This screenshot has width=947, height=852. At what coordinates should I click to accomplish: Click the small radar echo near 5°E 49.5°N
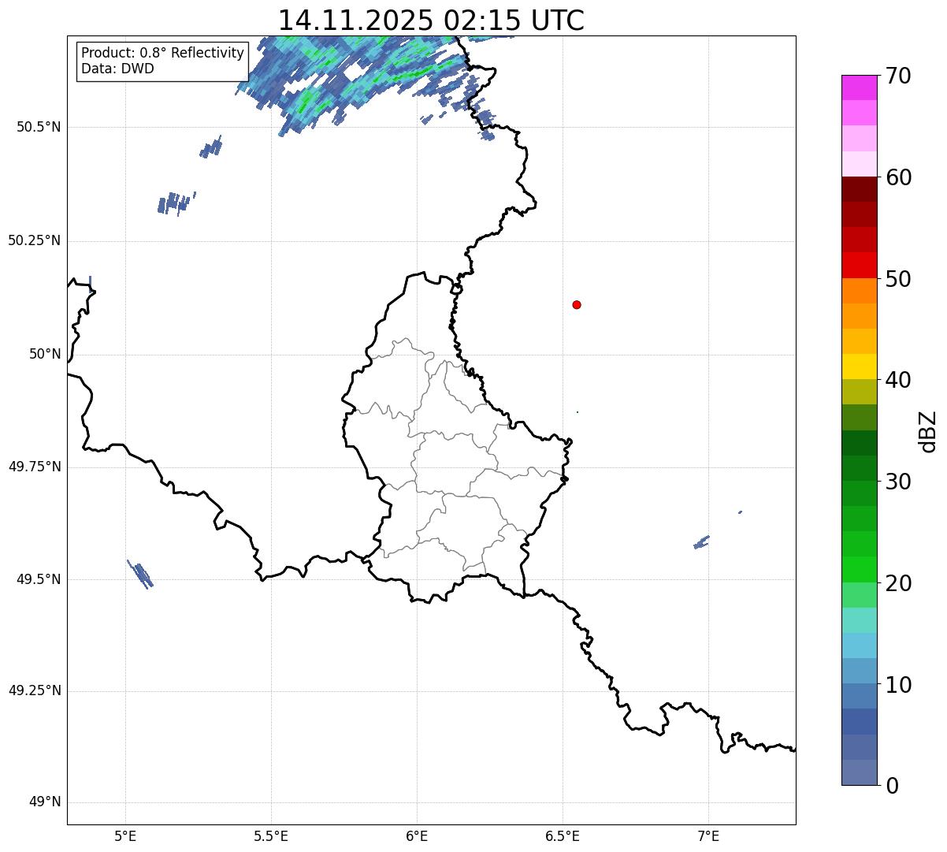point(141,574)
